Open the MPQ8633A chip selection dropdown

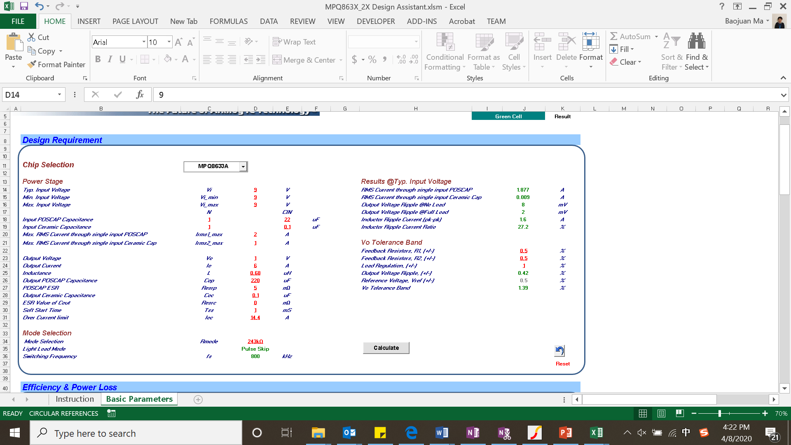(243, 166)
